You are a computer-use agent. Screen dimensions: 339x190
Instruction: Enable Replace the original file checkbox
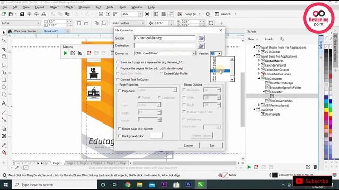118,68
